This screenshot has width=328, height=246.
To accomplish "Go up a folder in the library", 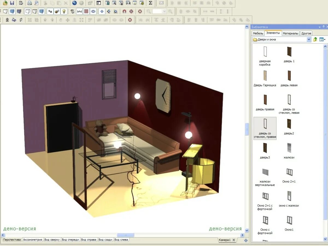I will point(315,39).
